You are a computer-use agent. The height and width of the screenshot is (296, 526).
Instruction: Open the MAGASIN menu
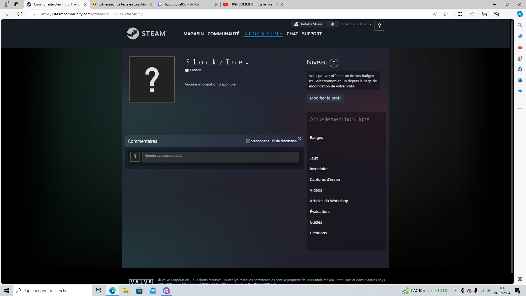click(194, 34)
